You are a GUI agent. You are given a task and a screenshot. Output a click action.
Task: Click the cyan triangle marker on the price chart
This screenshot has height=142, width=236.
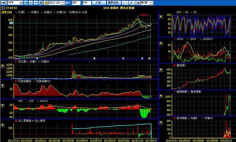[x=37, y=58]
